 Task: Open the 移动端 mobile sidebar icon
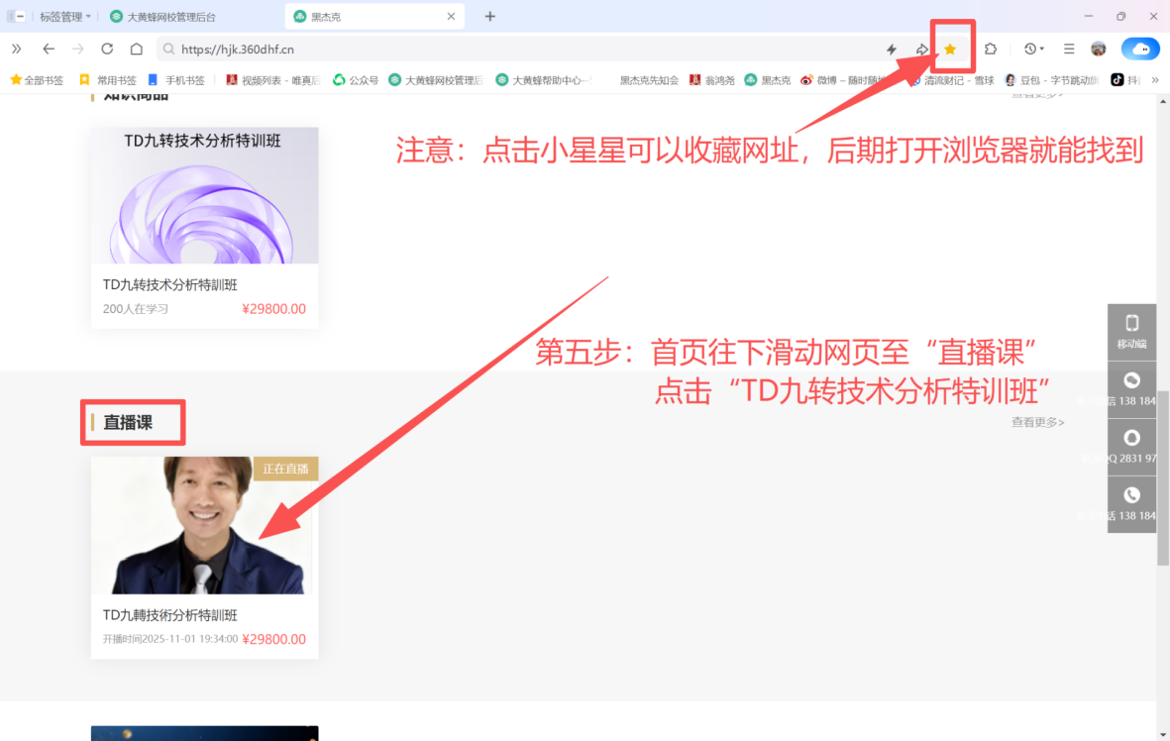1131,331
